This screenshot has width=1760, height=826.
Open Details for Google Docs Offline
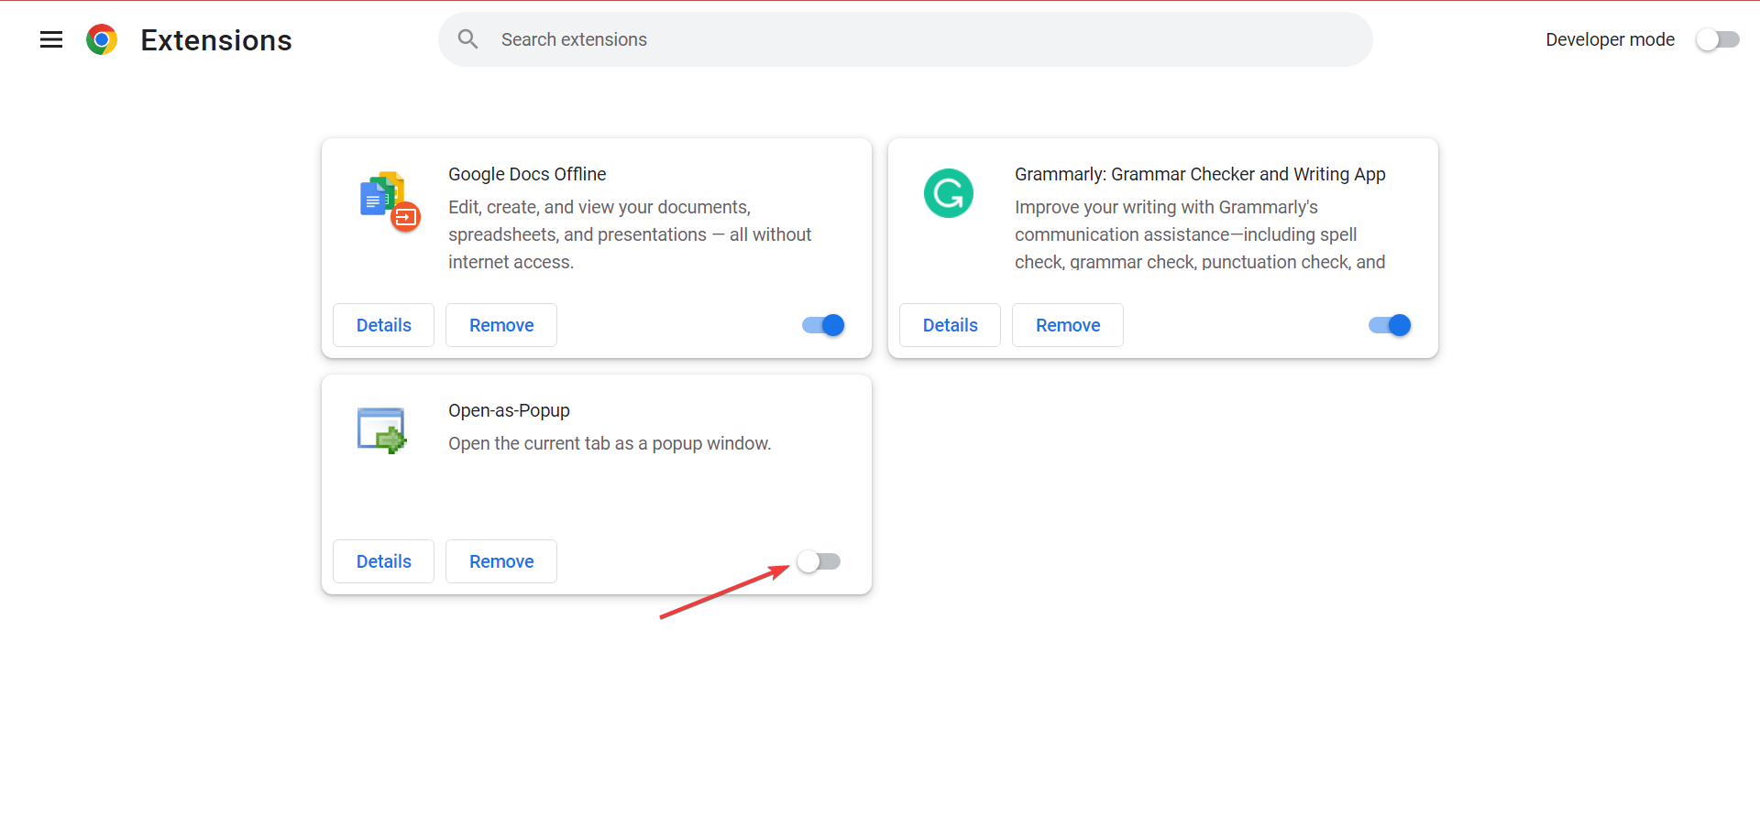383,325
